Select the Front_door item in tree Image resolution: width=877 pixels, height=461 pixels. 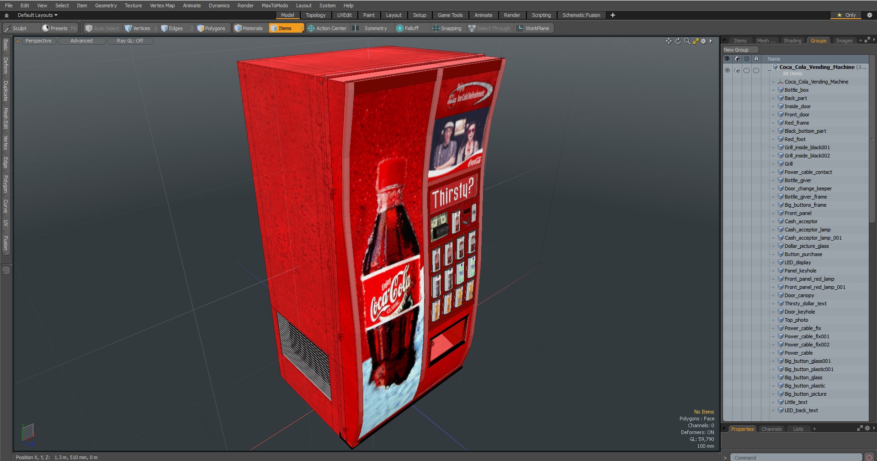[x=797, y=115]
